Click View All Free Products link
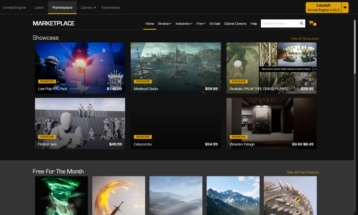The height and width of the screenshot is (215, 358). point(303,172)
